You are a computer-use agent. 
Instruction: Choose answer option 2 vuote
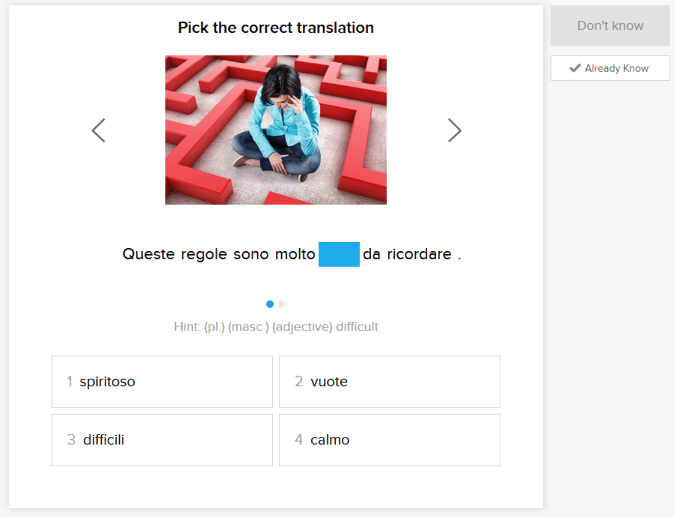pos(390,382)
